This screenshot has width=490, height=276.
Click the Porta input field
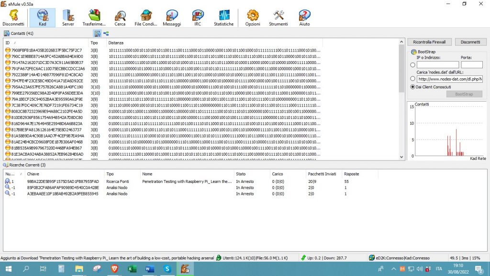pyautogui.click(x=471, y=65)
